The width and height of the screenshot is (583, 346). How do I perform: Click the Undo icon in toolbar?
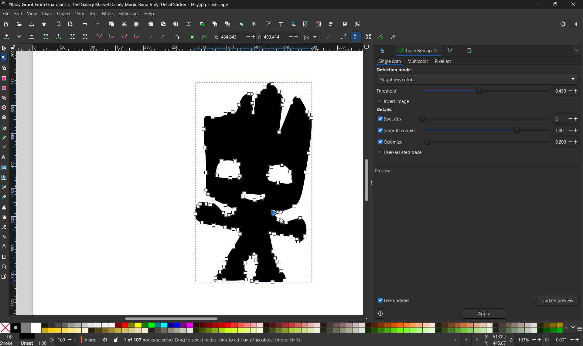coord(85,24)
